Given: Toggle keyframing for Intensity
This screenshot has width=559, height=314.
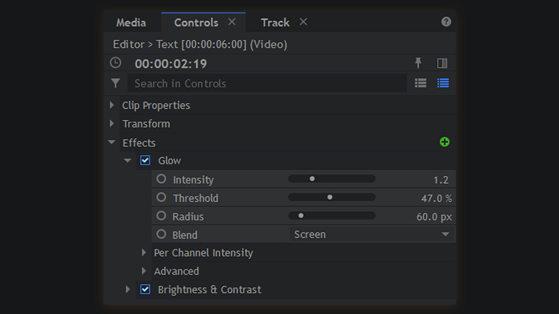Looking at the screenshot, I should [x=162, y=179].
